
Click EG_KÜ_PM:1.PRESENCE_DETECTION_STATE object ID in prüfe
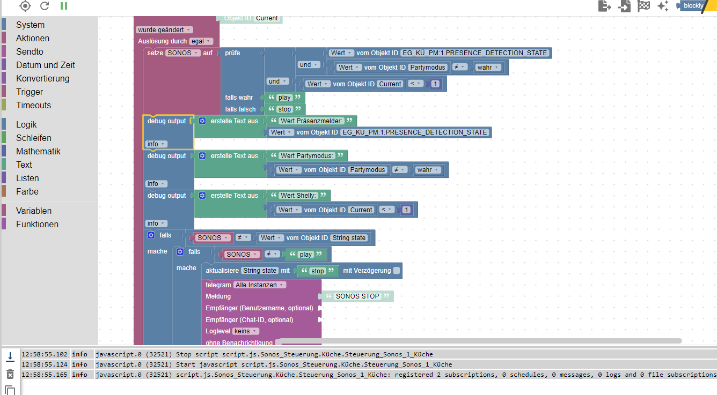tap(474, 53)
